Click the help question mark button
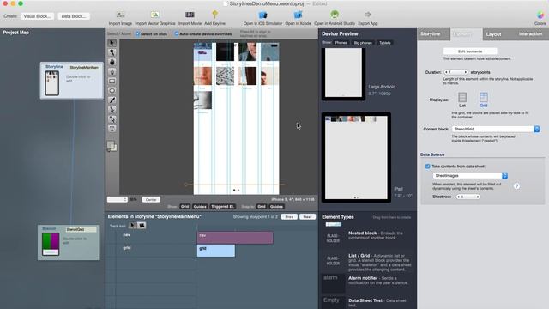 click(516, 186)
